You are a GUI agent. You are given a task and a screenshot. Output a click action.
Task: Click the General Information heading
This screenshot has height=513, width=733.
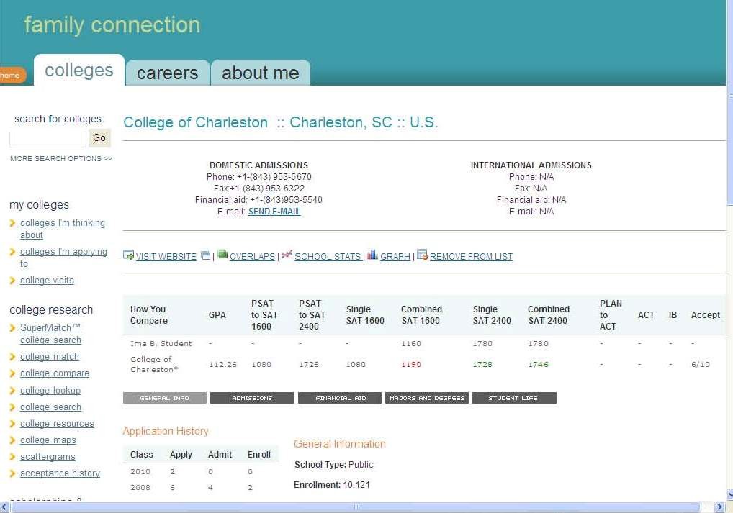pos(340,445)
